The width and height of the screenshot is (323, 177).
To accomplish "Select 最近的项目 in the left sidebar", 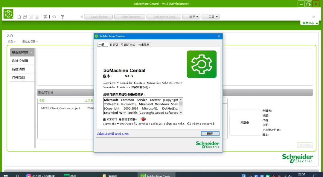I will [22, 52].
